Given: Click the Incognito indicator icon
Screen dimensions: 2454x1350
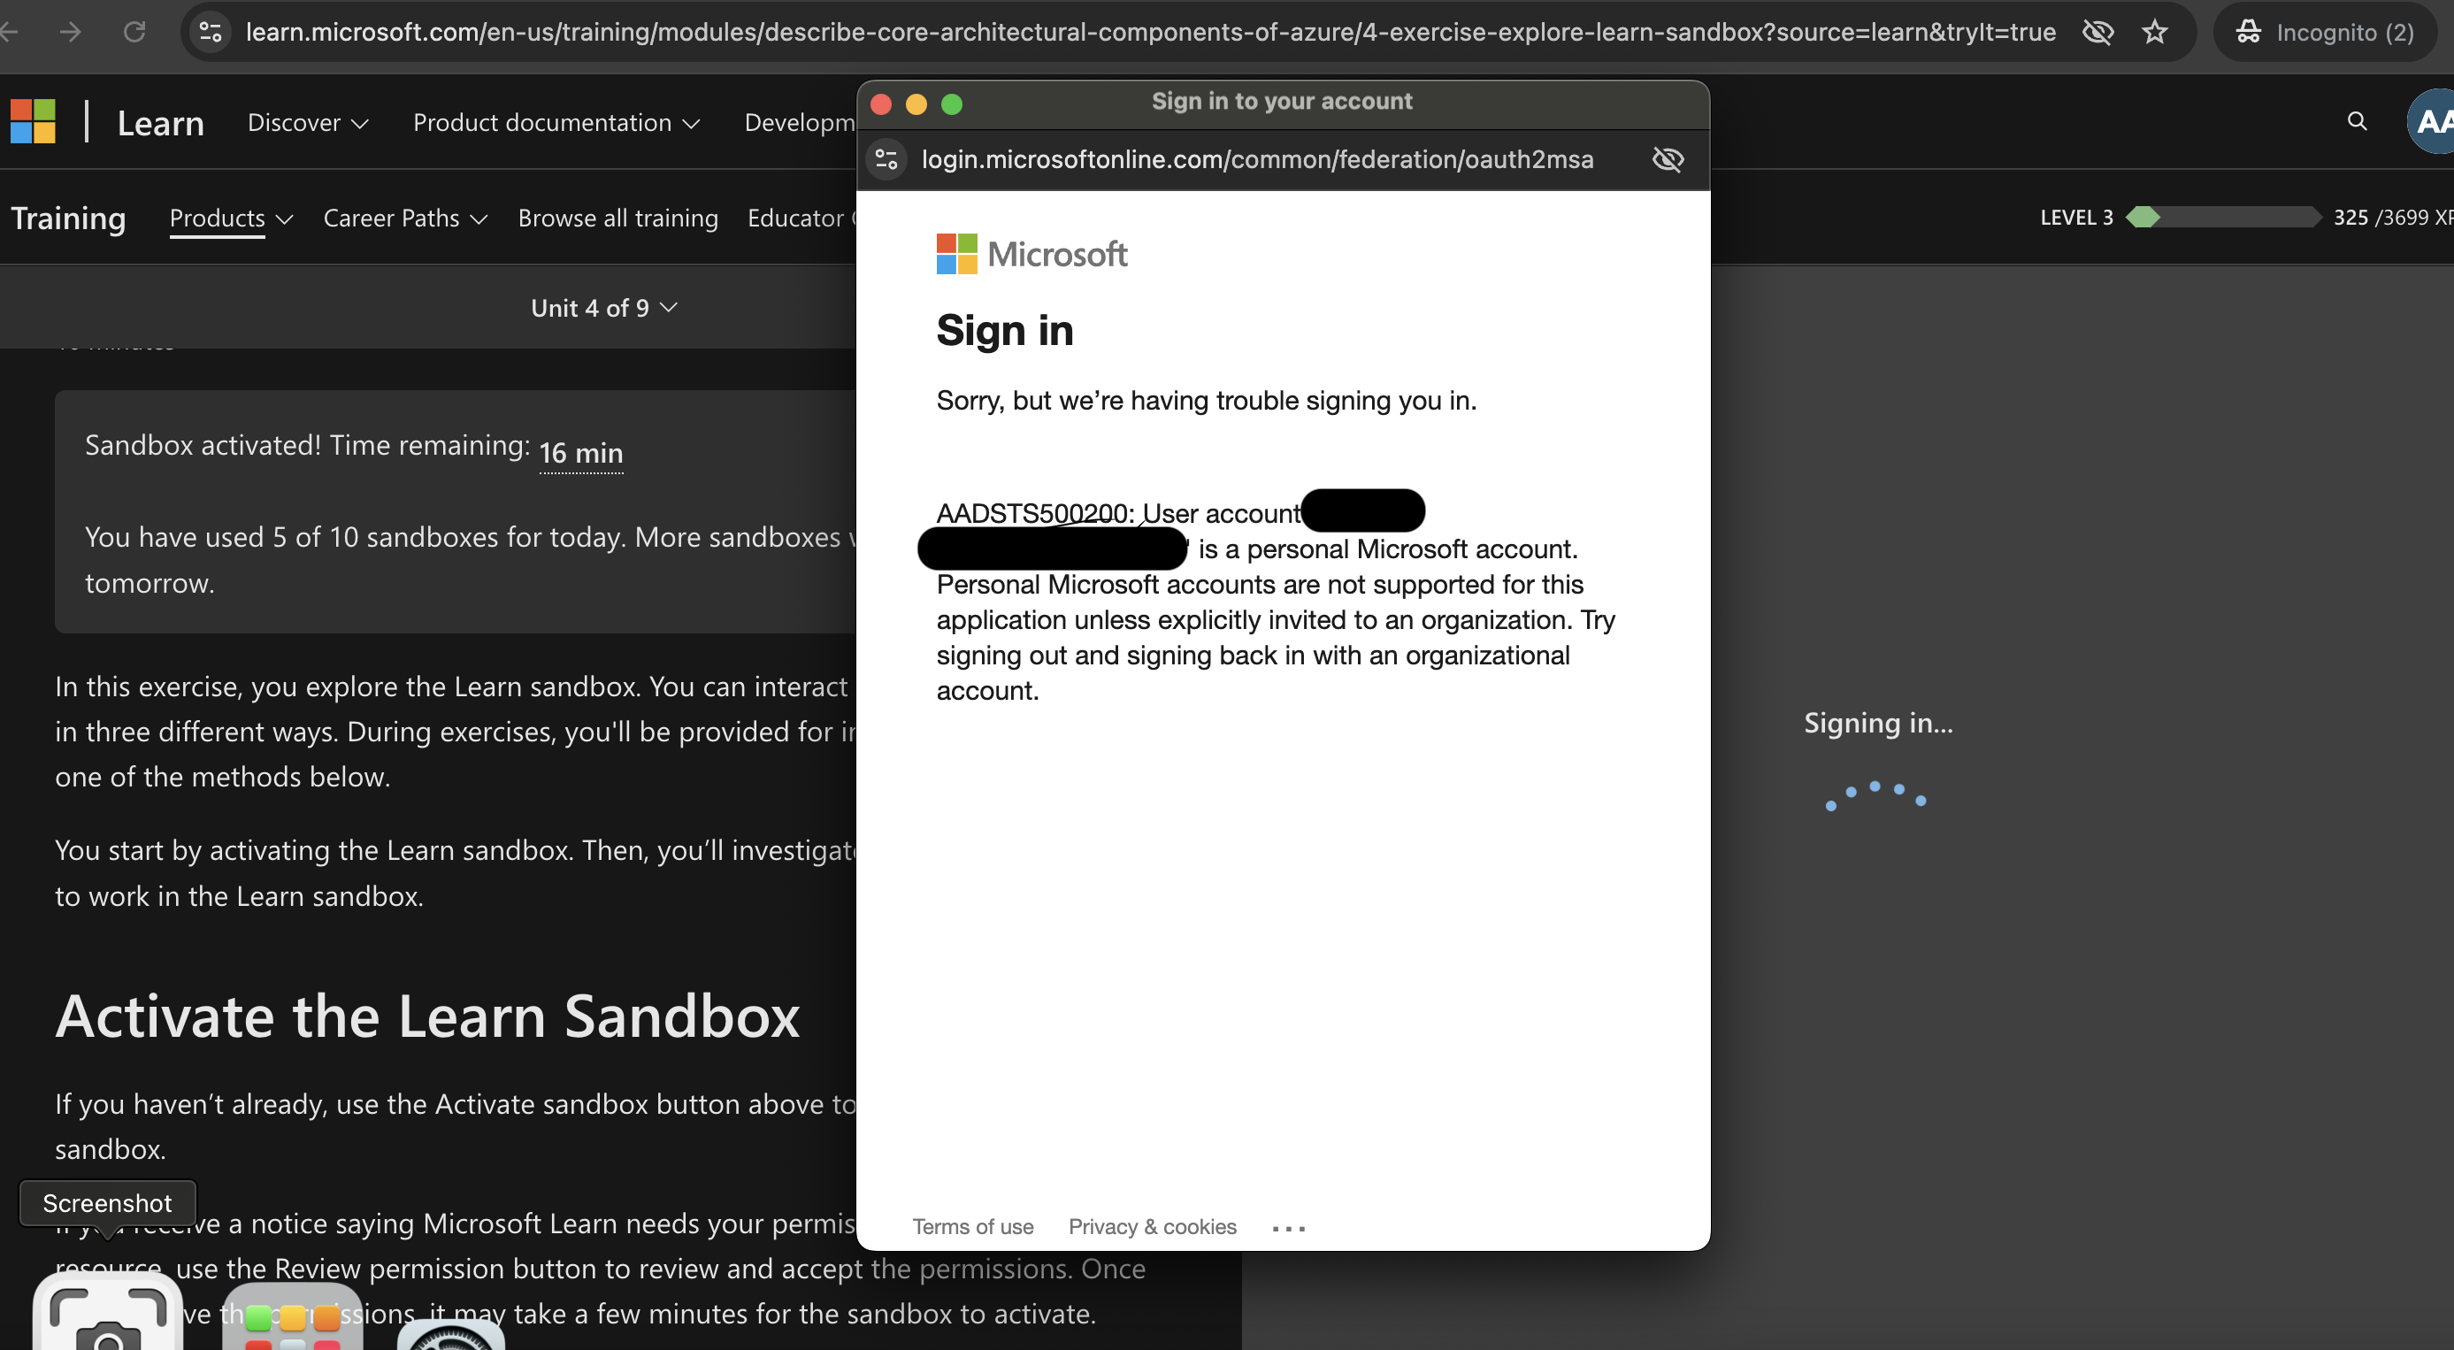Looking at the screenshot, I should pos(2248,33).
